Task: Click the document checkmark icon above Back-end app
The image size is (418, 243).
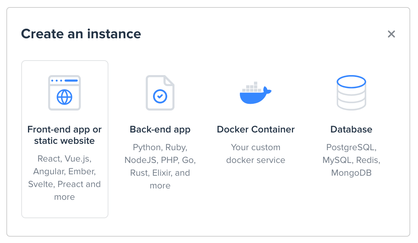Action: 160,92
